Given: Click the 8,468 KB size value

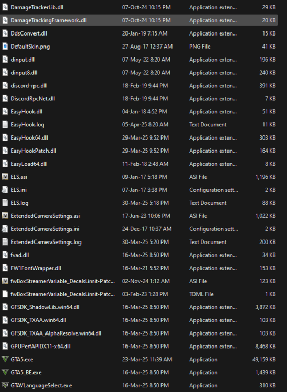Looking at the screenshot, I should tap(266, 346).
